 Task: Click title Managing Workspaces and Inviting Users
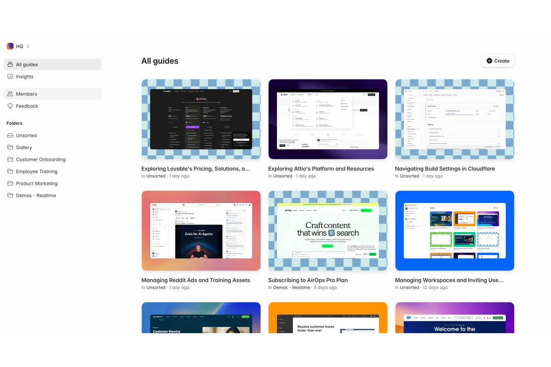pyautogui.click(x=449, y=280)
